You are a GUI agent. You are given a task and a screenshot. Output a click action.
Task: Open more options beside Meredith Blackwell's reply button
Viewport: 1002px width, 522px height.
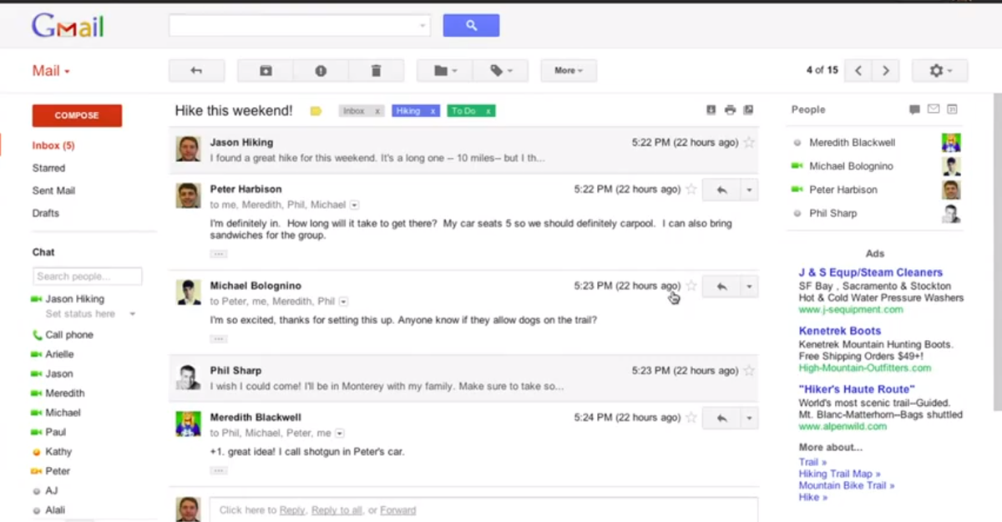(749, 418)
